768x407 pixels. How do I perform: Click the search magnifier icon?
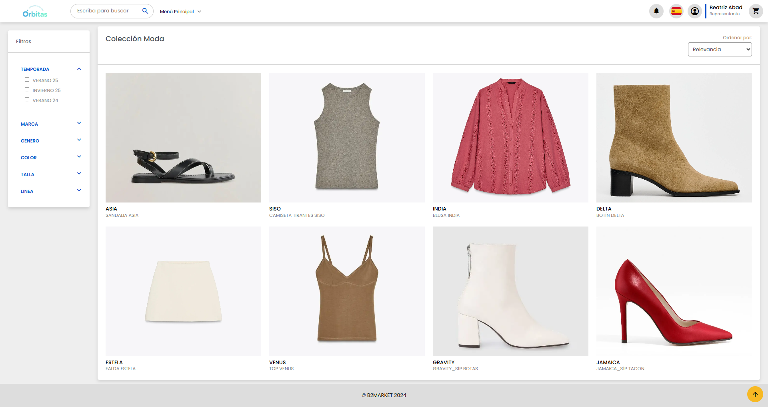point(145,11)
